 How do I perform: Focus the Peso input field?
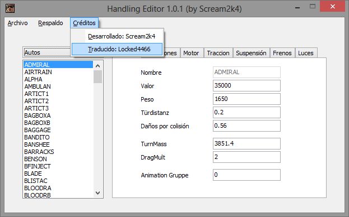click(x=246, y=99)
